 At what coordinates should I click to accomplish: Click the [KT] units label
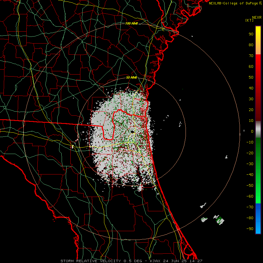[250, 20]
